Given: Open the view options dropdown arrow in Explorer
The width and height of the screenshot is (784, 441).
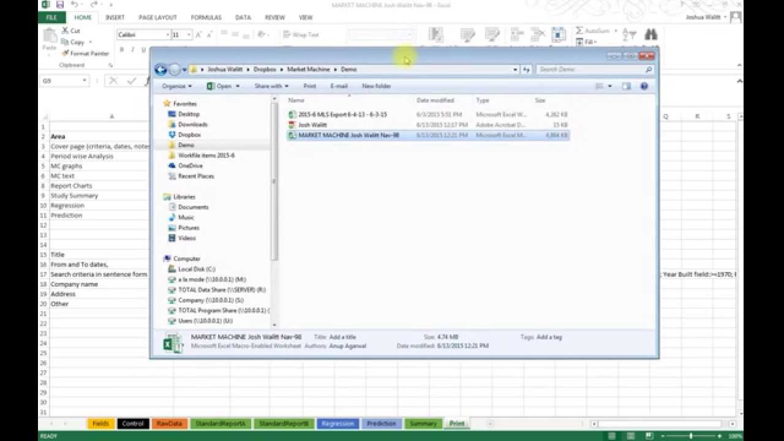Looking at the screenshot, I should [x=609, y=86].
